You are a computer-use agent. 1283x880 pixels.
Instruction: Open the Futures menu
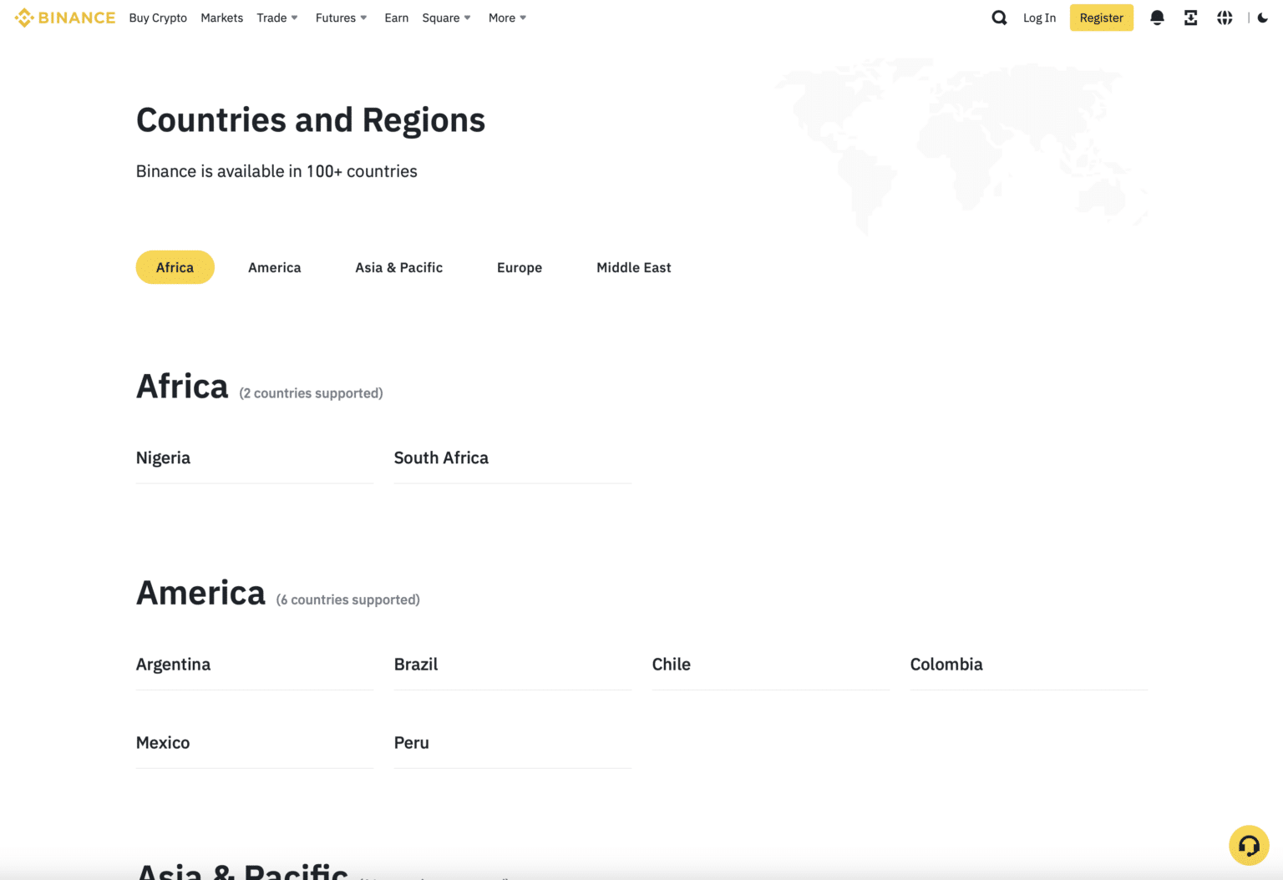click(x=339, y=18)
